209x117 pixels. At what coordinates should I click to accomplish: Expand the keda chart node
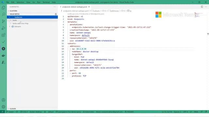click(x=11, y=20)
